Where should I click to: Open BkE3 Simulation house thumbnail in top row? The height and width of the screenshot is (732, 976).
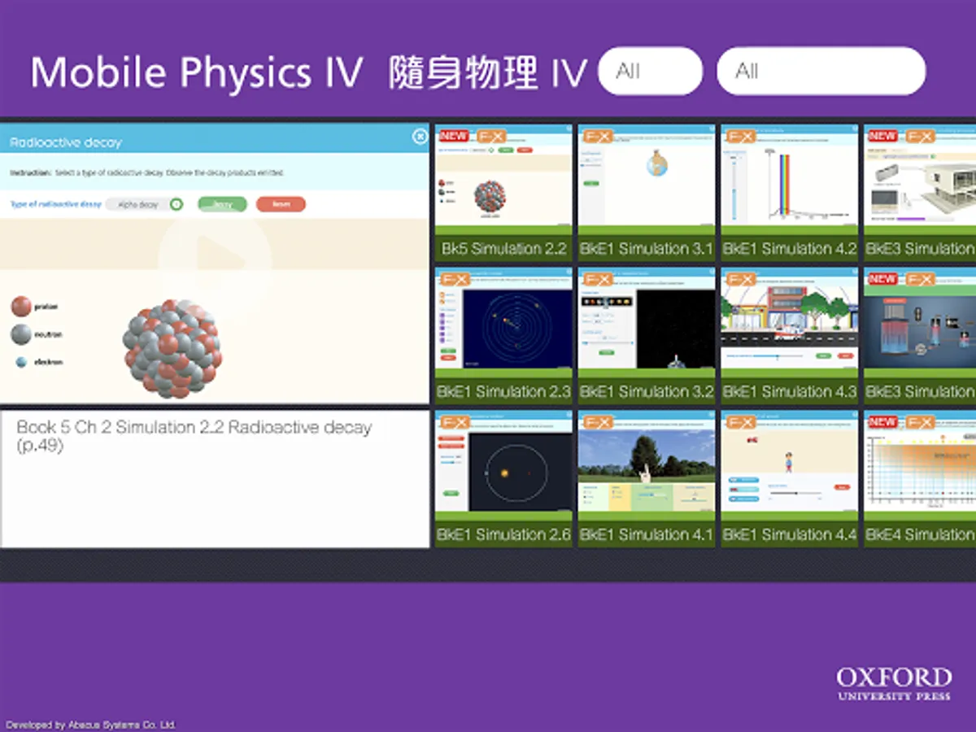pyautogui.click(x=920, y=193)
